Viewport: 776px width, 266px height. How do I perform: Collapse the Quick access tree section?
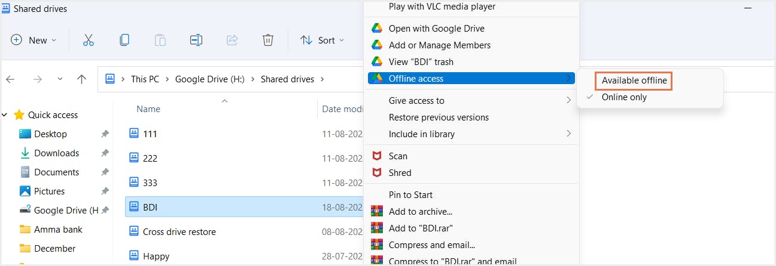tap(6, 115)
